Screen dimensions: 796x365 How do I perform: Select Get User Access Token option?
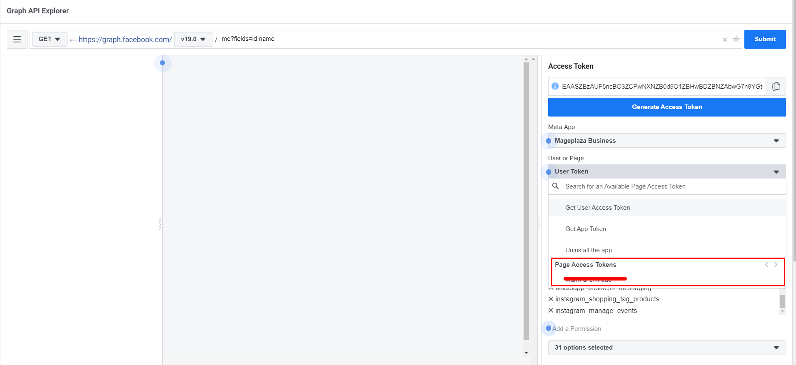[x=597, y=208]
